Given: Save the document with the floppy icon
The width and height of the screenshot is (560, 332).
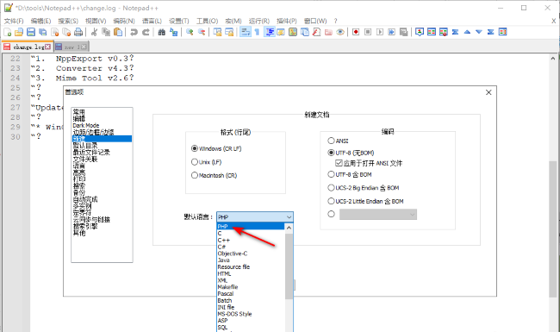Looking at the screenshot, I should coord(31,32).
